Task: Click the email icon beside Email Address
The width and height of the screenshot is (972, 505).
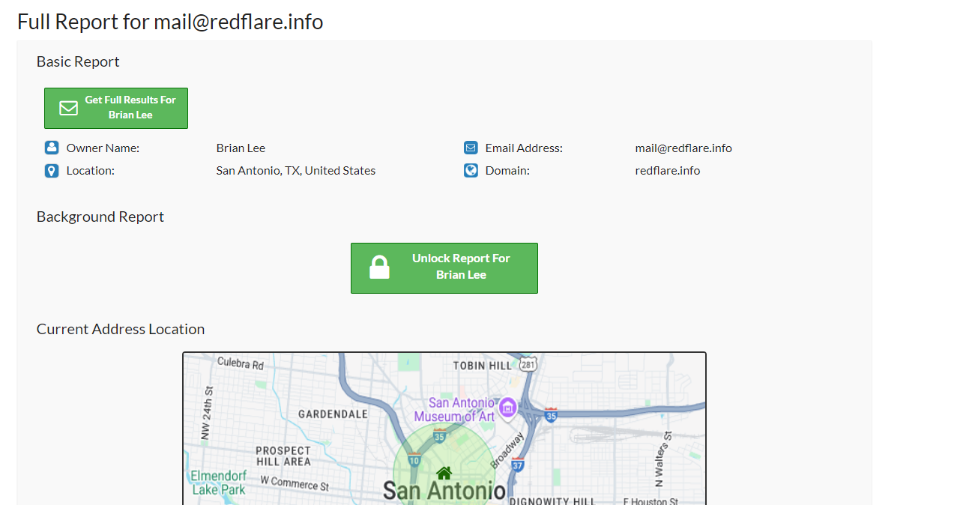Action: coord(471,148)
